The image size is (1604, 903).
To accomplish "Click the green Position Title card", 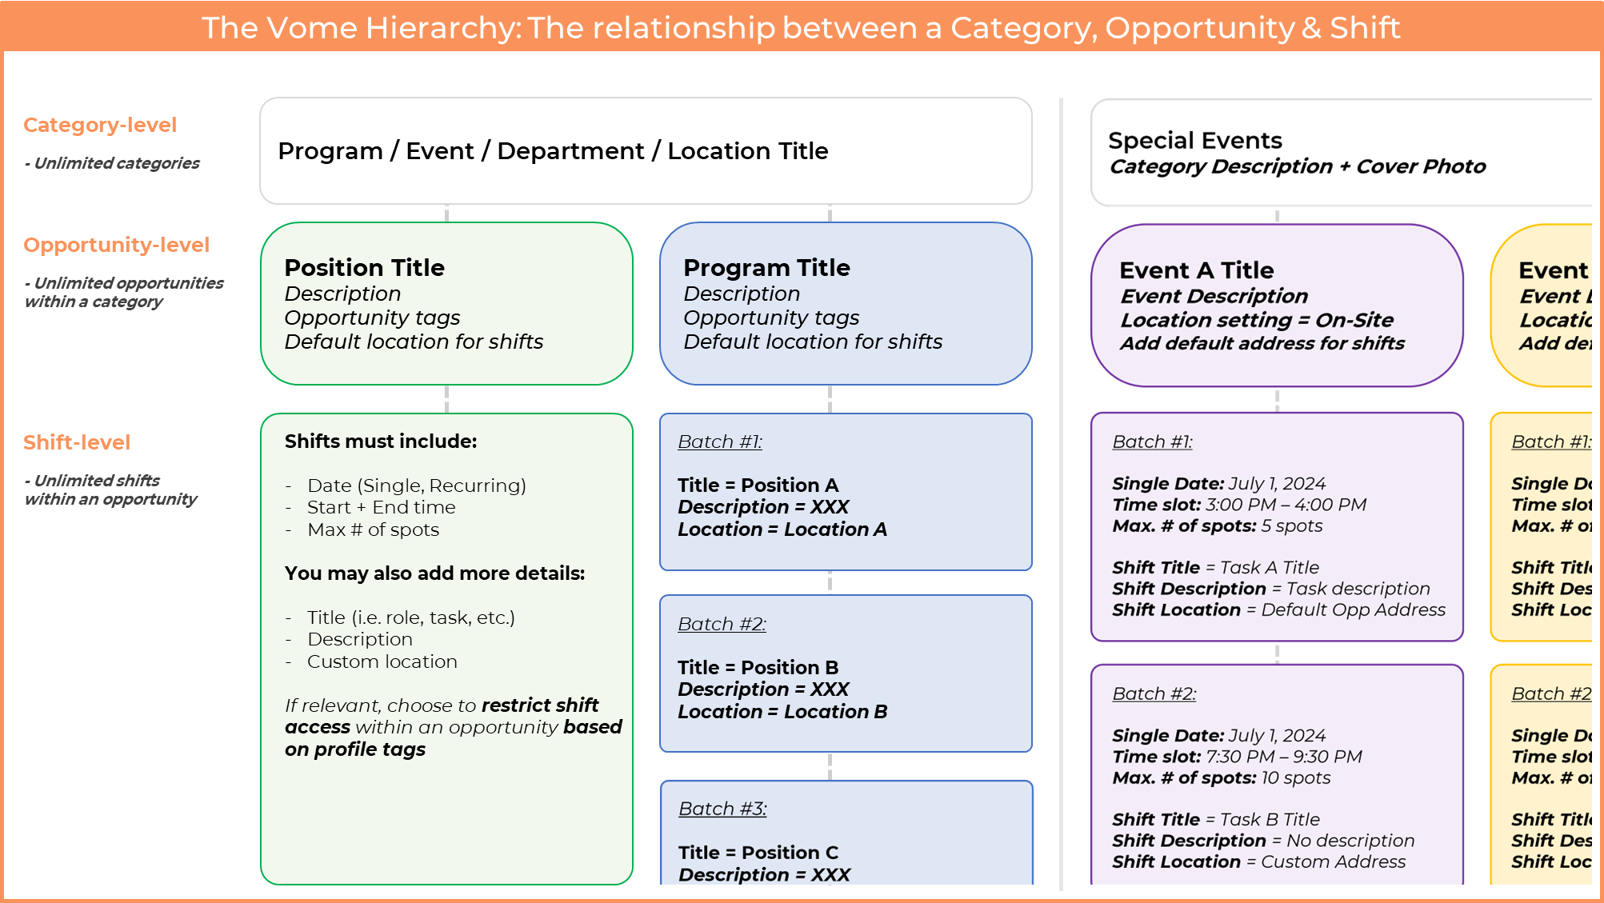I will pyautogui.click(x=446, y=304).
